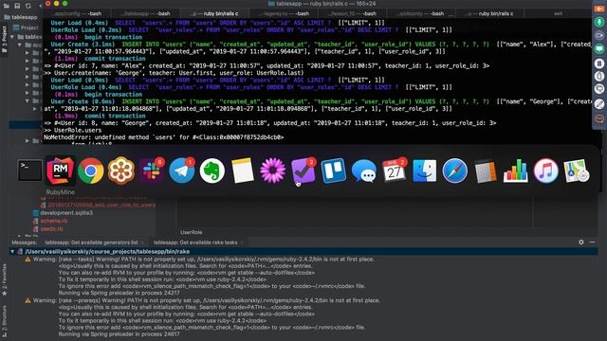Select development.sqlite3 in project tree
The height and width of the screenshot is (341, 607).
[x=63, y=212]
